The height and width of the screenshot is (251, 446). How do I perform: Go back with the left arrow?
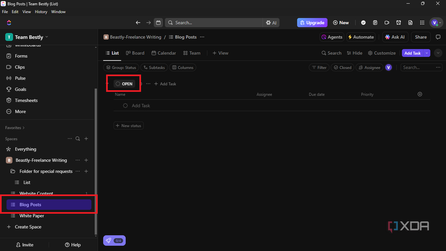coord(138,23)
